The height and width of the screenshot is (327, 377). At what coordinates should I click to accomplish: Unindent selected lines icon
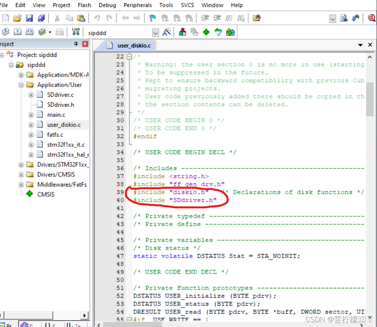click(217, 18)
